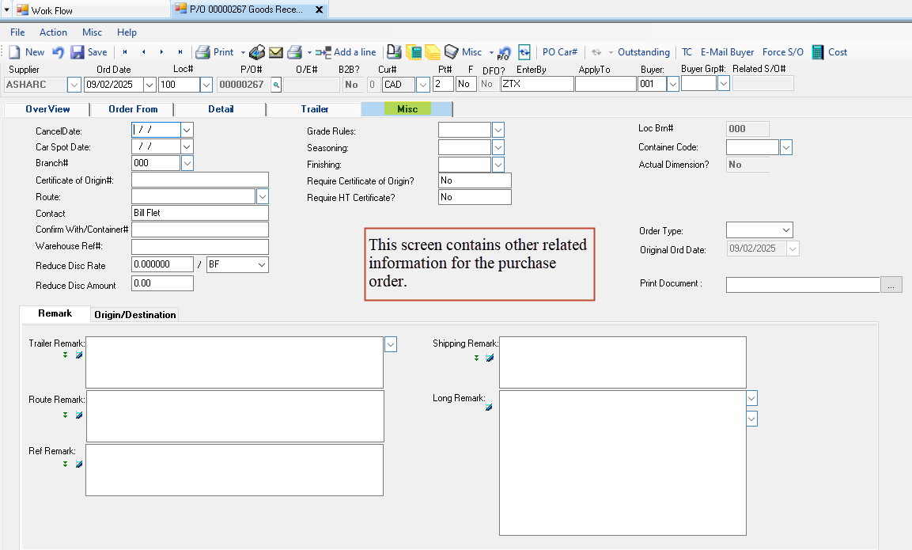Click the E-Mail Buyer button
Screen dimensions: 912x550
[727, 52]
